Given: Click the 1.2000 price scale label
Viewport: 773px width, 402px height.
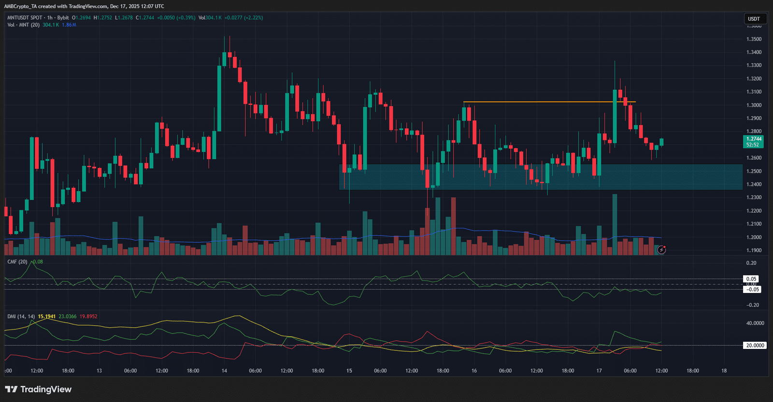Looking at the screenshot, I should (x=754, y=237).
